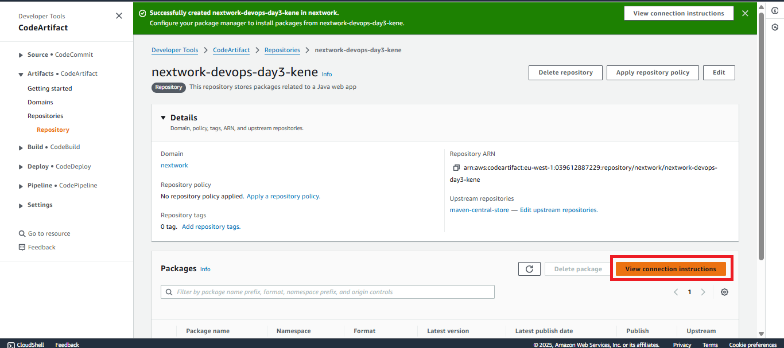Screen dimensions: 784x348
Task: Open Cookie preferences in footer
Action: tap(753, 345)
